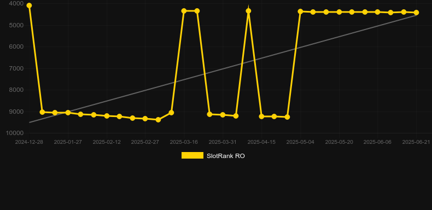The height and width of the screenshot is (210, 432).
Task: Select the last data point at 2025-06-21
Action: coord(416,13)
